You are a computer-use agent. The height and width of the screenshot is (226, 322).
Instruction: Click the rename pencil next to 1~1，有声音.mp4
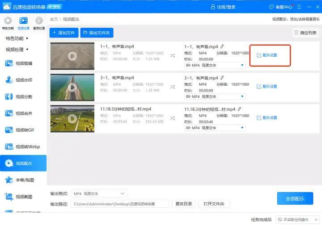click(x=222, y=46)
